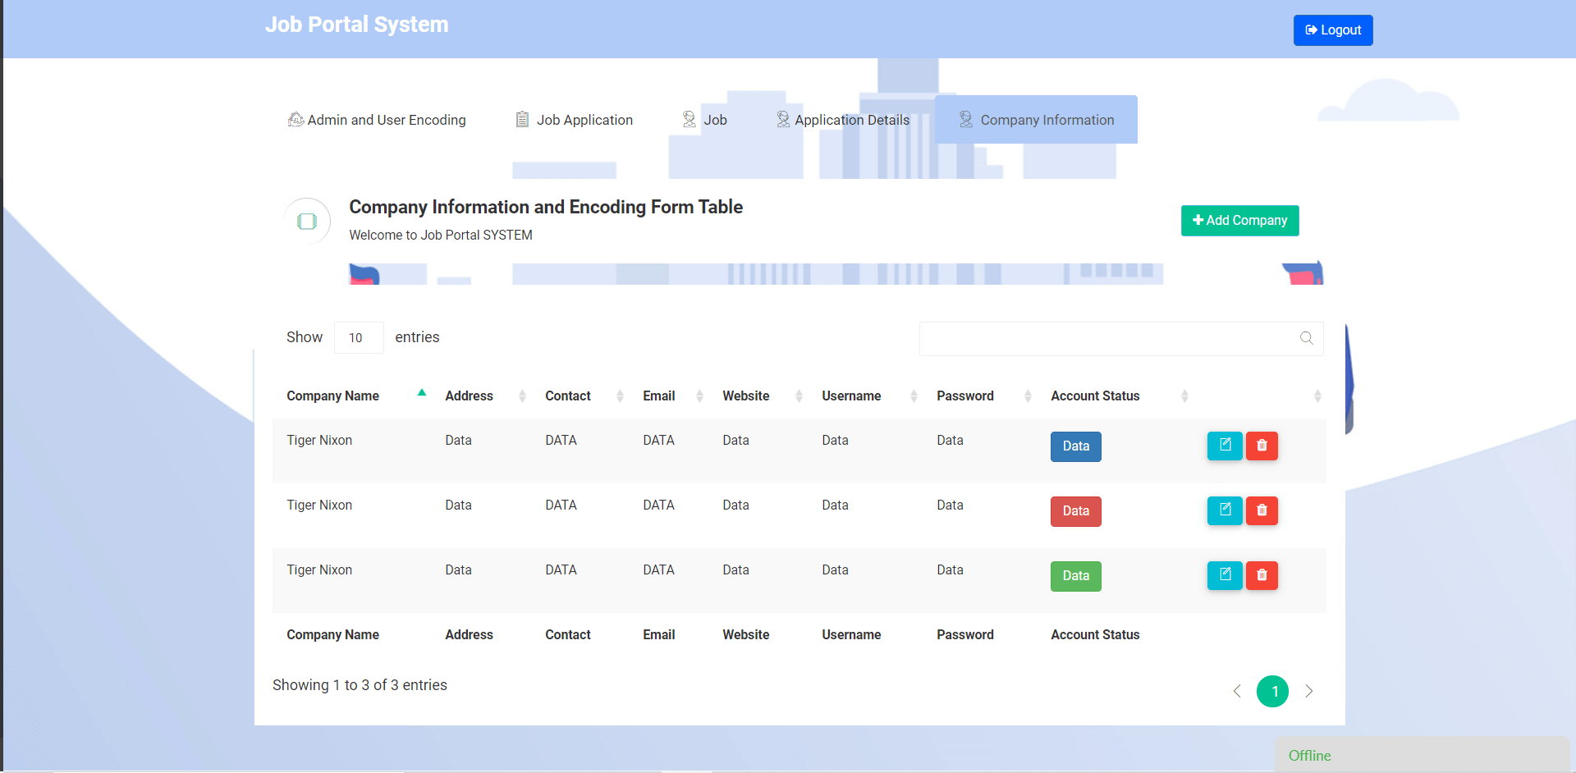Toggle the green Data account status button

(x=1075, y=575)
